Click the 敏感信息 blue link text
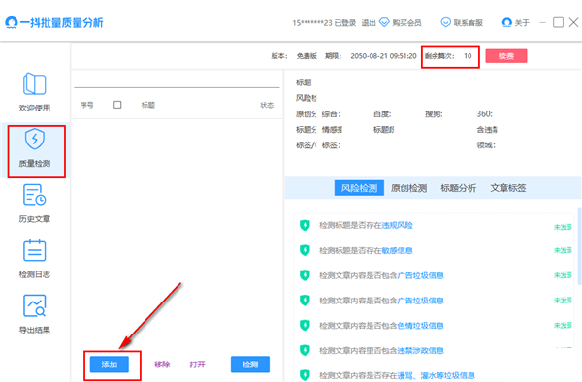This screenshot has height=382, width=582. (x=397, y=250)
